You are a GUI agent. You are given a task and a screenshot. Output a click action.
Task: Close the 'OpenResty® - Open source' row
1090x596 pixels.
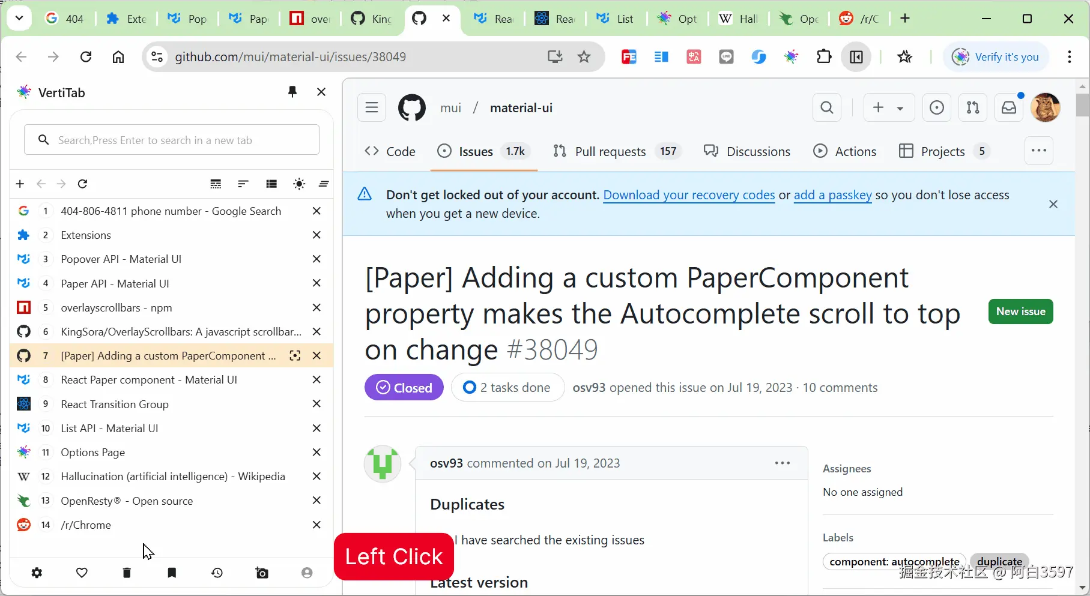[316, 500]
